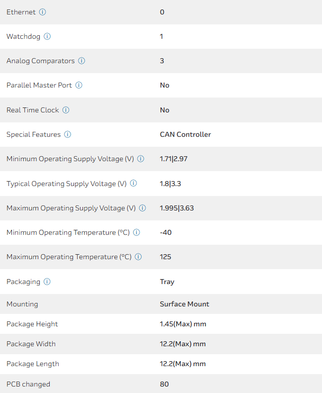Click the Real Time Clock info icon
The image size is (322, 393).
point(66,110)
